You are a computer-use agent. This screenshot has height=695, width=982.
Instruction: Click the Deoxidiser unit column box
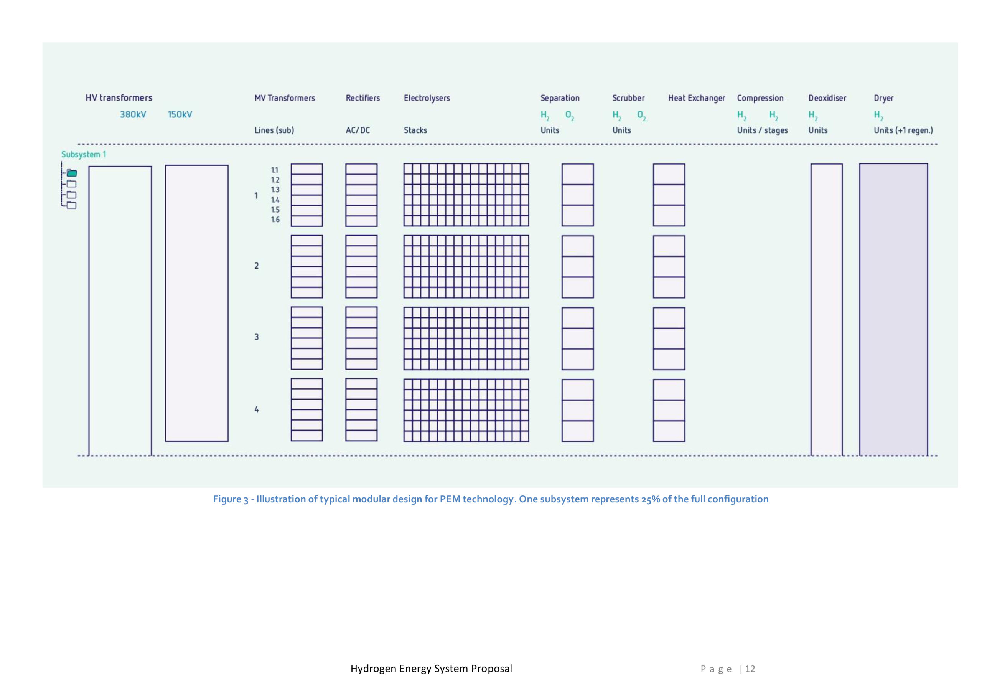point(826,309)
